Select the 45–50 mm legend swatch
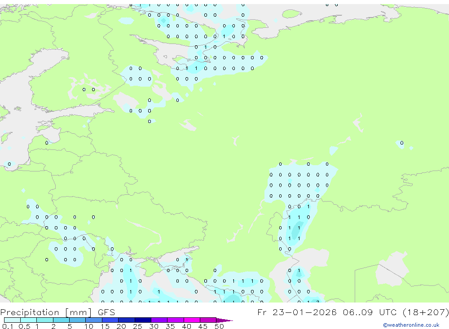This screenshot has width=449, height=329. coord(208,320)
